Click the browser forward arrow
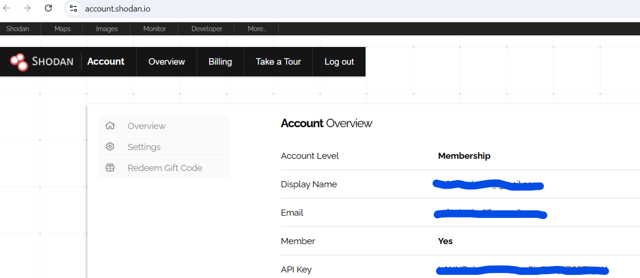The image size is (640, 278). pos(27,8)
